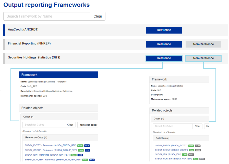Select Reference for Financial Reporting (FINREP)
Screen dimensions: 229x164
[164, 44]
